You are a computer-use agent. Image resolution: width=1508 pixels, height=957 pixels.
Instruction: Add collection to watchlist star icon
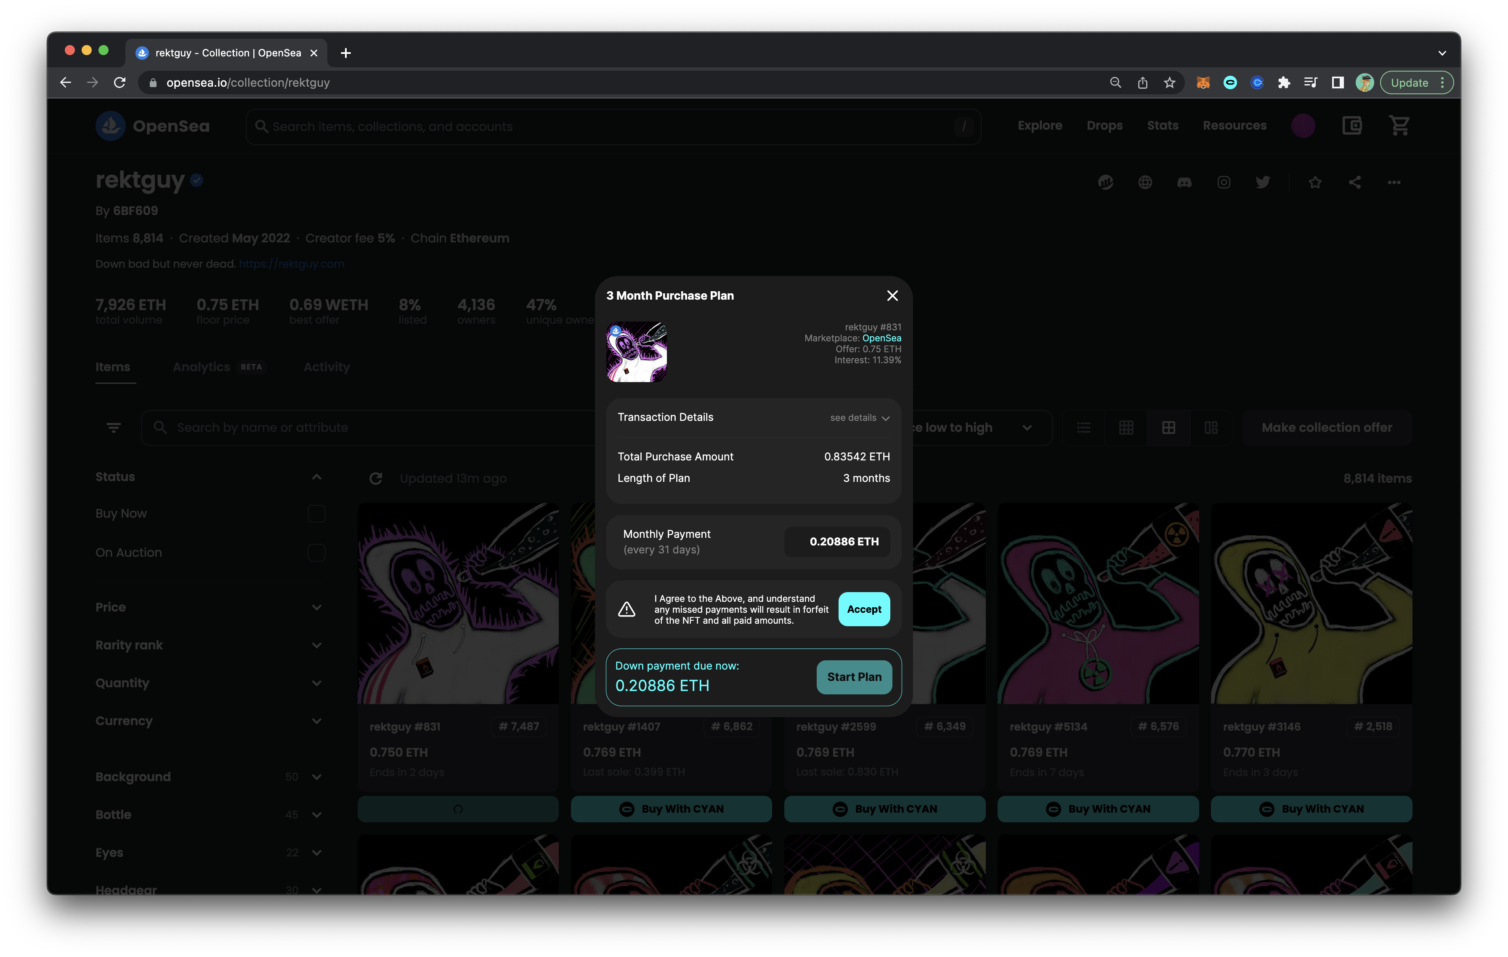point(1315,182)
